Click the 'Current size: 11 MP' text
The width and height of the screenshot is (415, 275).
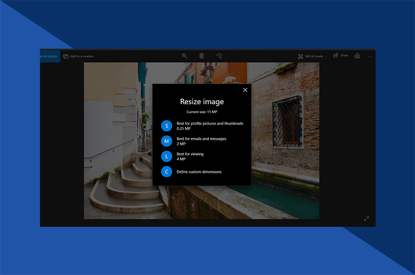click(202, 112)
